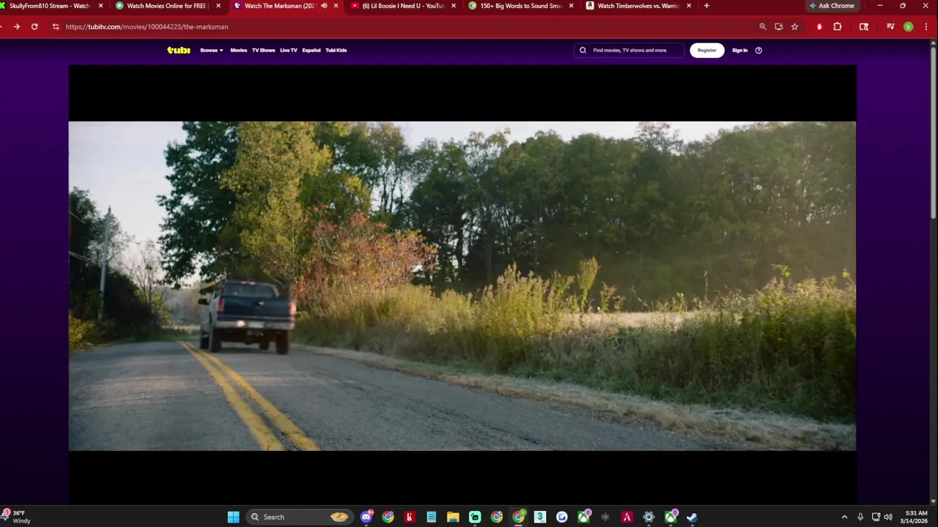
Task: Open the Chrome three-dot menu
Action: pos(925,26)
